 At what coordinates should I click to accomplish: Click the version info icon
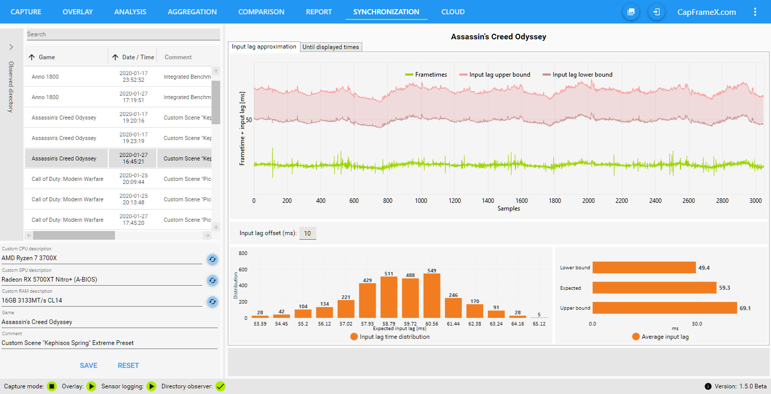coord(708,386)
